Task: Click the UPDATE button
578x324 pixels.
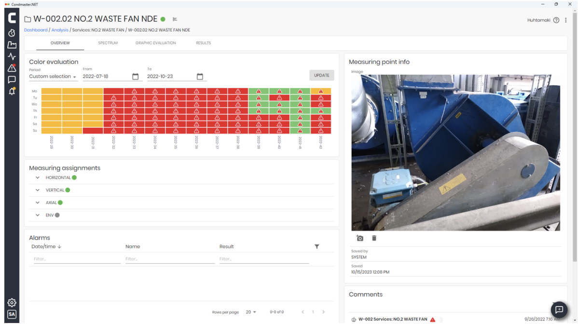Action: coord(321,75)
